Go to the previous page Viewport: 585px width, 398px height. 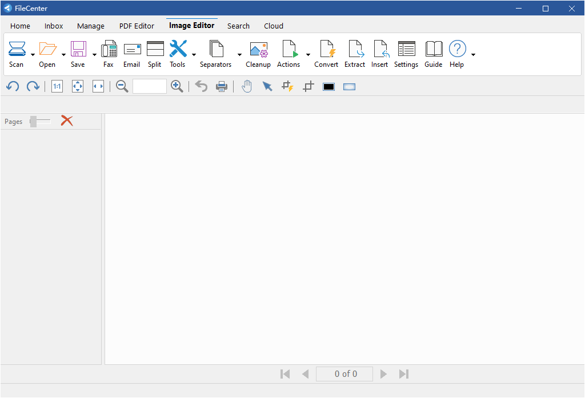pos(305,374)
